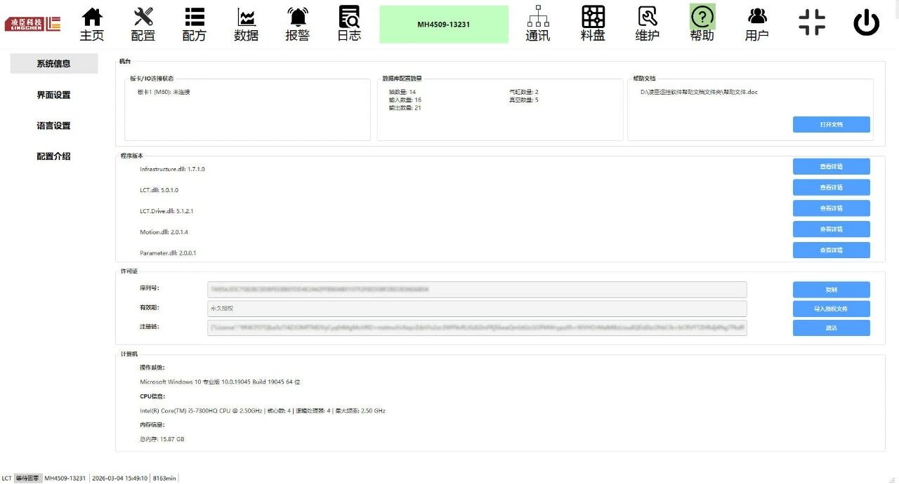Click the 序列号 serial number field

pyautogui.click(x=477, y=290)
